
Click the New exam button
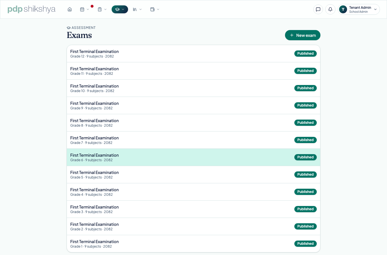pyautogui.click(x=303, y=35)
